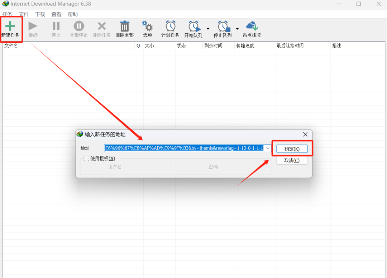
Task: Open the 任务 menu
Action: click(7, 14)
